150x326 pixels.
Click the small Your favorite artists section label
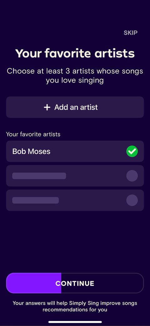point(33,134)
